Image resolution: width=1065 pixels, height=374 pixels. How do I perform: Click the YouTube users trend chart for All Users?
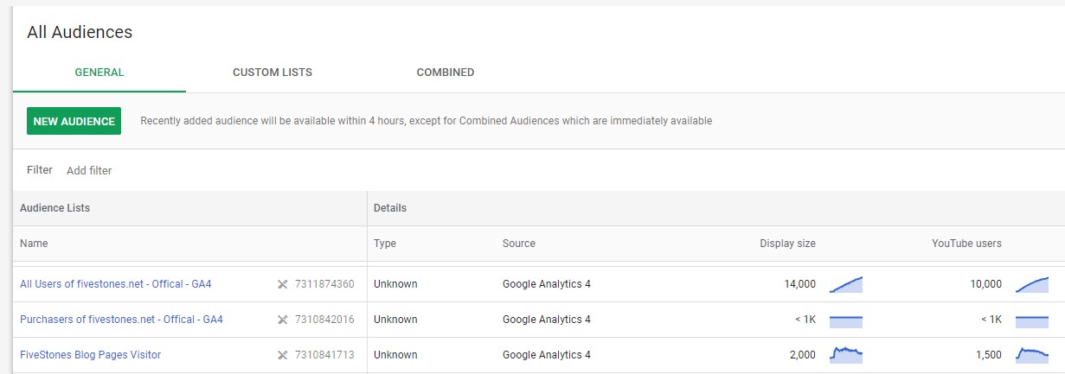pyautogui.click(x=1032, y=284)
